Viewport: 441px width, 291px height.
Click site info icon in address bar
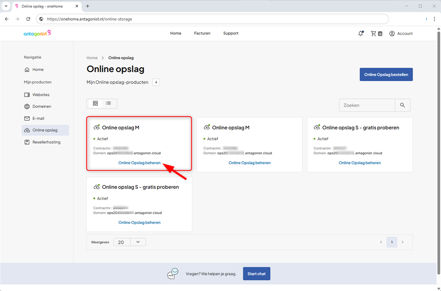tap(41, 19)
